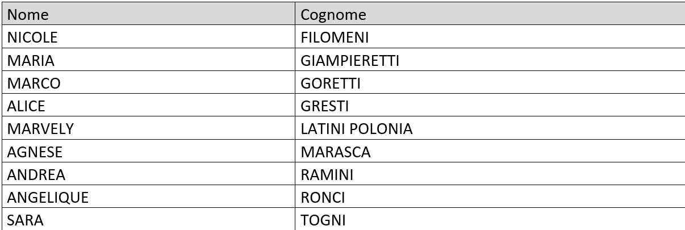Select the FILOMENI surname cell
Image resolution: width=685 pixels, height=230 pixels.
pos(335,37)
